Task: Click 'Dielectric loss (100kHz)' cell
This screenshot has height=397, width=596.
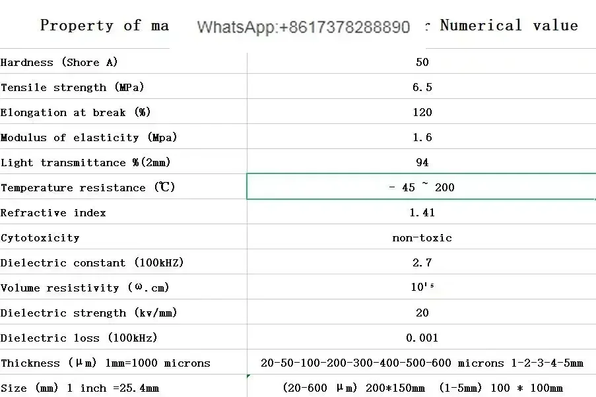Action: tap(123, 337)
